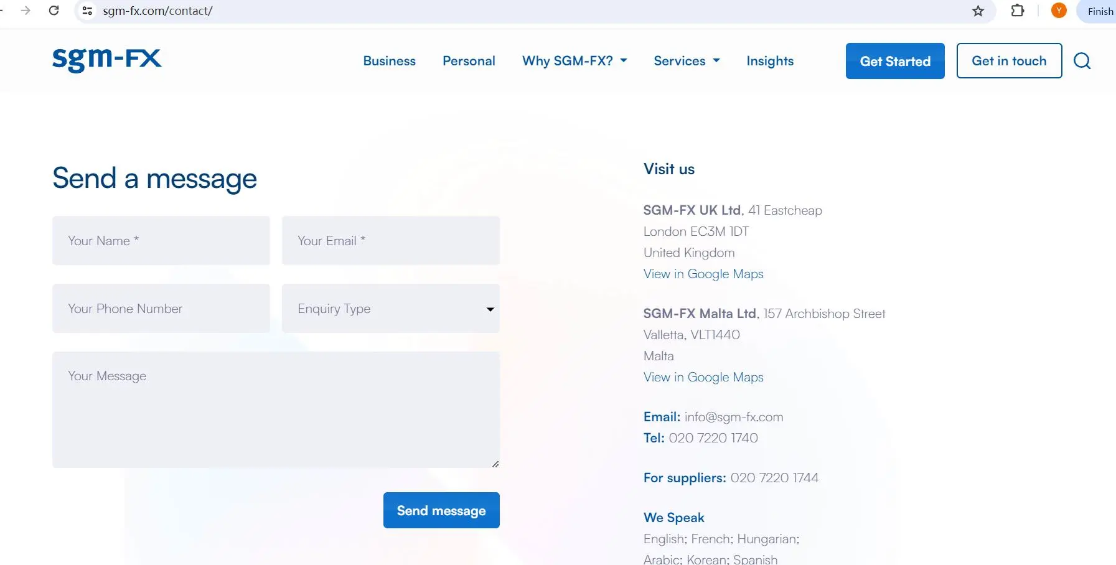Expand the Why SGM-FX? dropdown menu
This screenshot has width=1116, height=565.
click(574, 61)
